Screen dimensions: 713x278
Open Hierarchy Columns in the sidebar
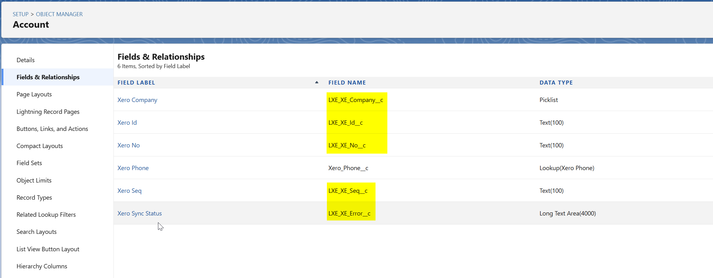coord(42,266)
